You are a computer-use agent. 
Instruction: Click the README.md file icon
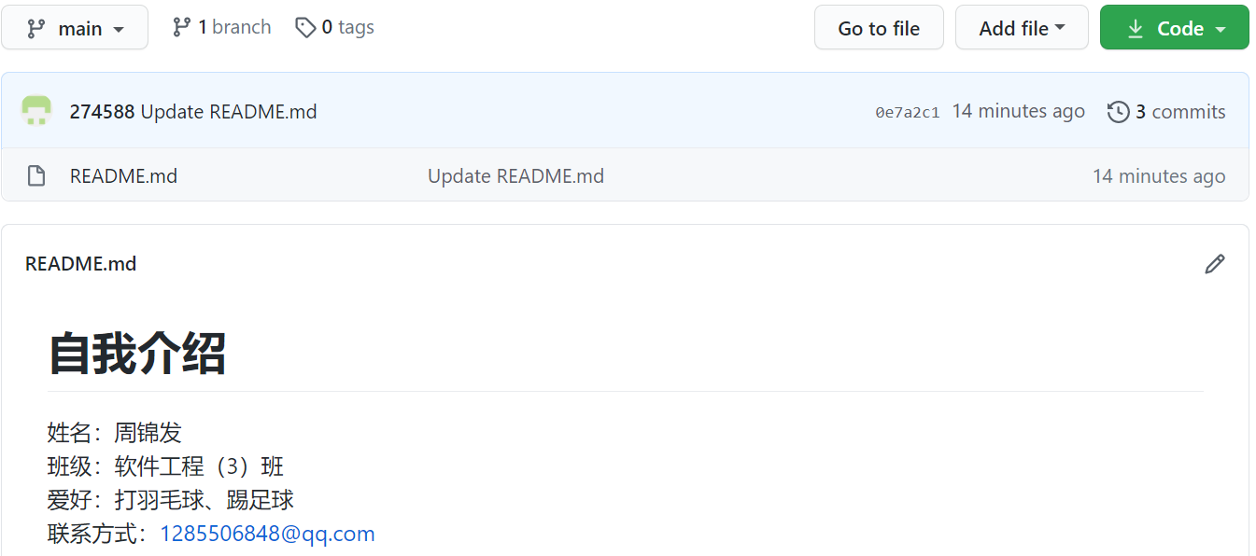tap(36, 175)
